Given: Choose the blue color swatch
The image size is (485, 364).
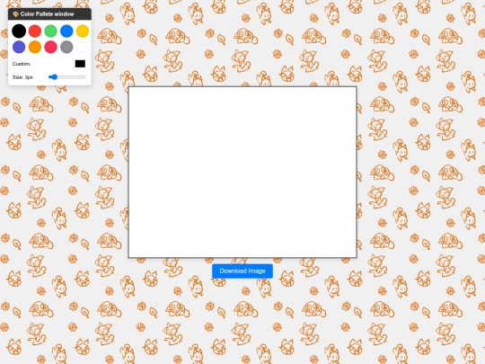Looking at the screenshot, I should [x=66, y=31].
